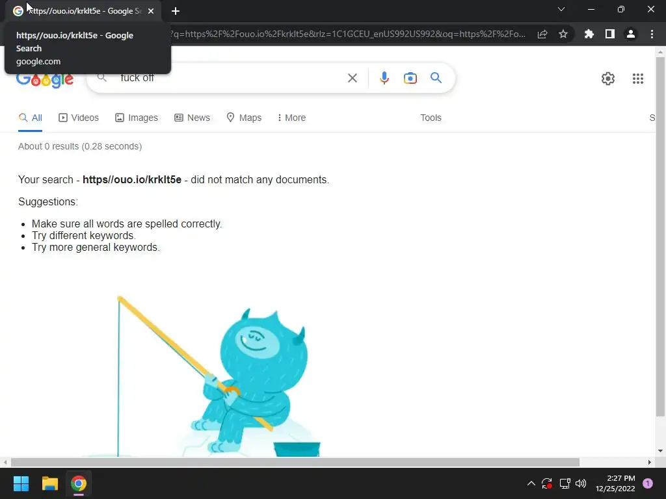Open the notification badge showing 1
This screenshot has height=499, width=666.
(648, 483)
